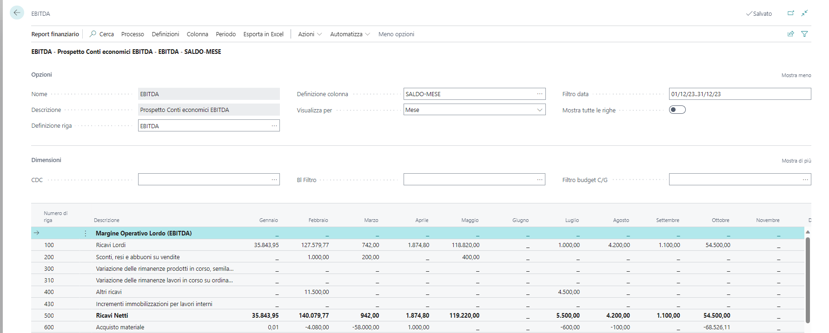Viewport: 829px width, 333px height.
Task: Open the Colonna menu
Action: pos(197,34)
